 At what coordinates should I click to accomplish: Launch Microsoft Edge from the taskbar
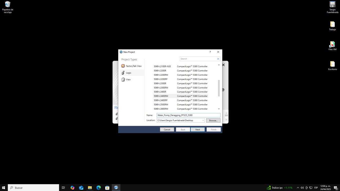pos(98,188)
